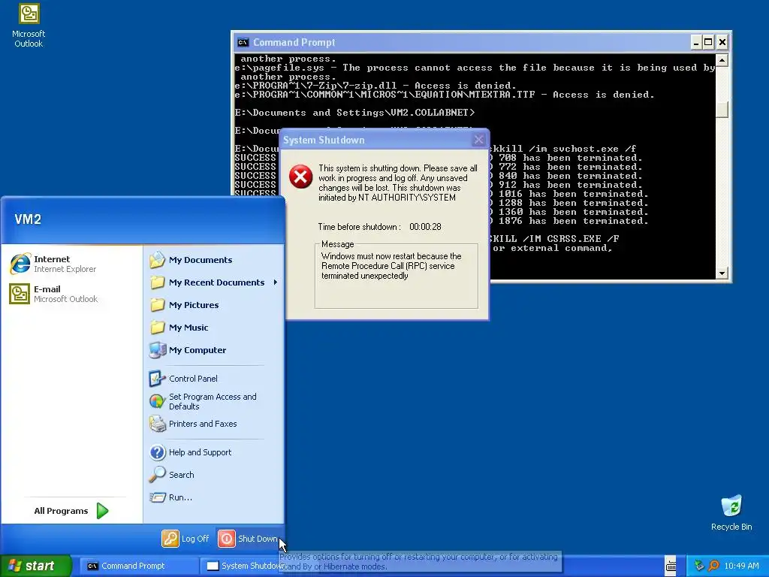
Task: Switch to Command Prompt taskbar button
Action: coord(139,566)
